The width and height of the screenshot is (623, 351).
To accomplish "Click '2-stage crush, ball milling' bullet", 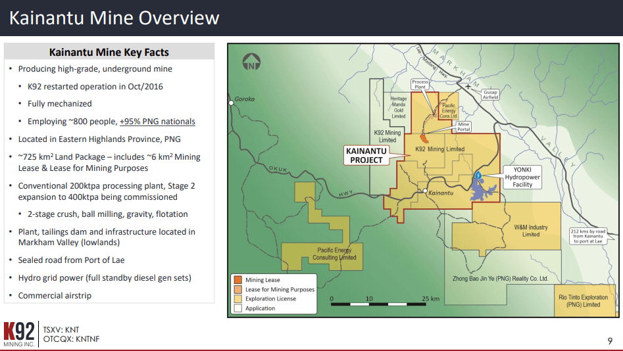I will point(108,214).
